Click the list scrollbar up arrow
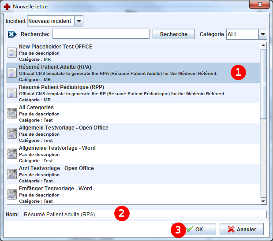Image resolution: width=273 pixels, height=241 pixels. (x=263, y=46)
